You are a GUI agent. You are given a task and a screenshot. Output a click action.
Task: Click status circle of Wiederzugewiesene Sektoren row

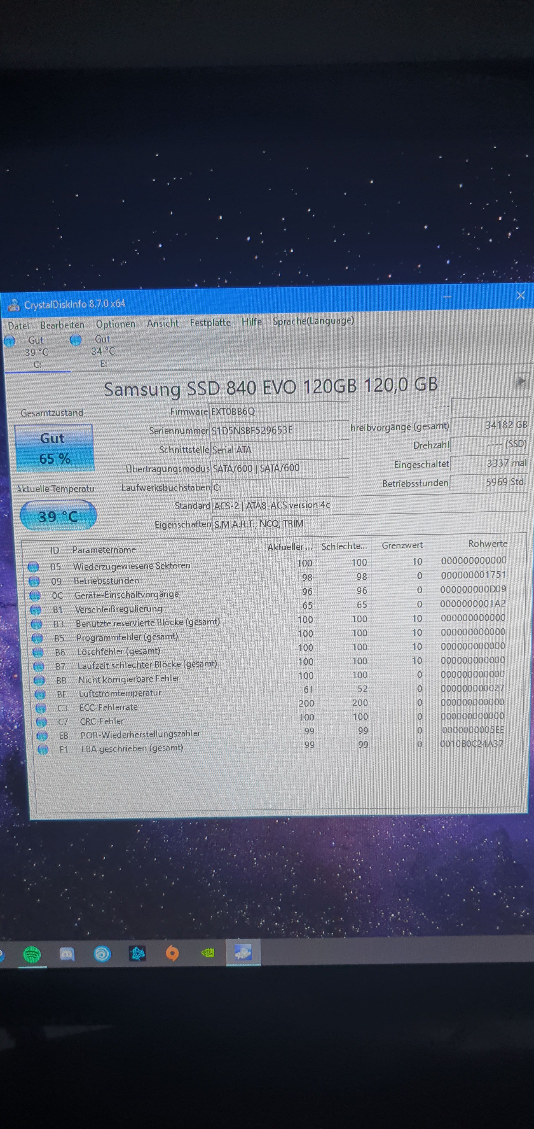(x=33, y=567)
